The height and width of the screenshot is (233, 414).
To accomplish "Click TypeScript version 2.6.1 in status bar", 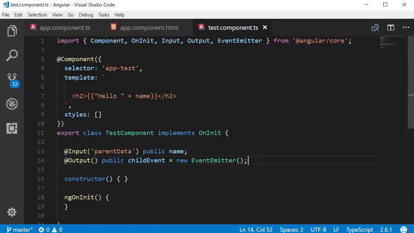I will click(386, 230).
